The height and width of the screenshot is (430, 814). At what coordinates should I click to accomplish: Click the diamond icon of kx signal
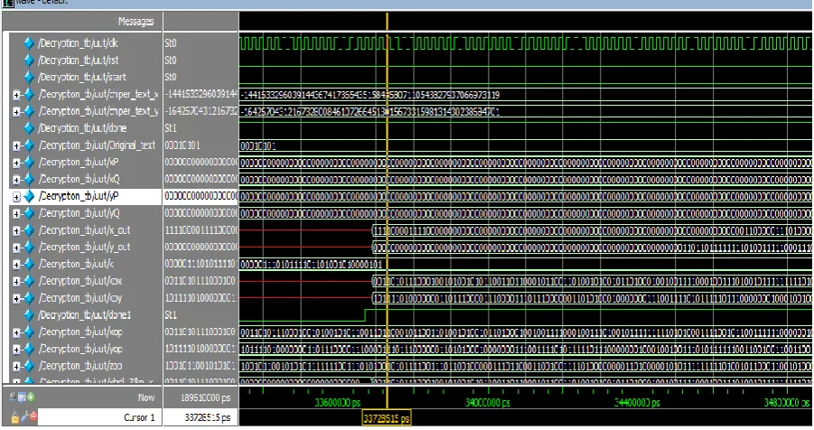pos(29,281)
